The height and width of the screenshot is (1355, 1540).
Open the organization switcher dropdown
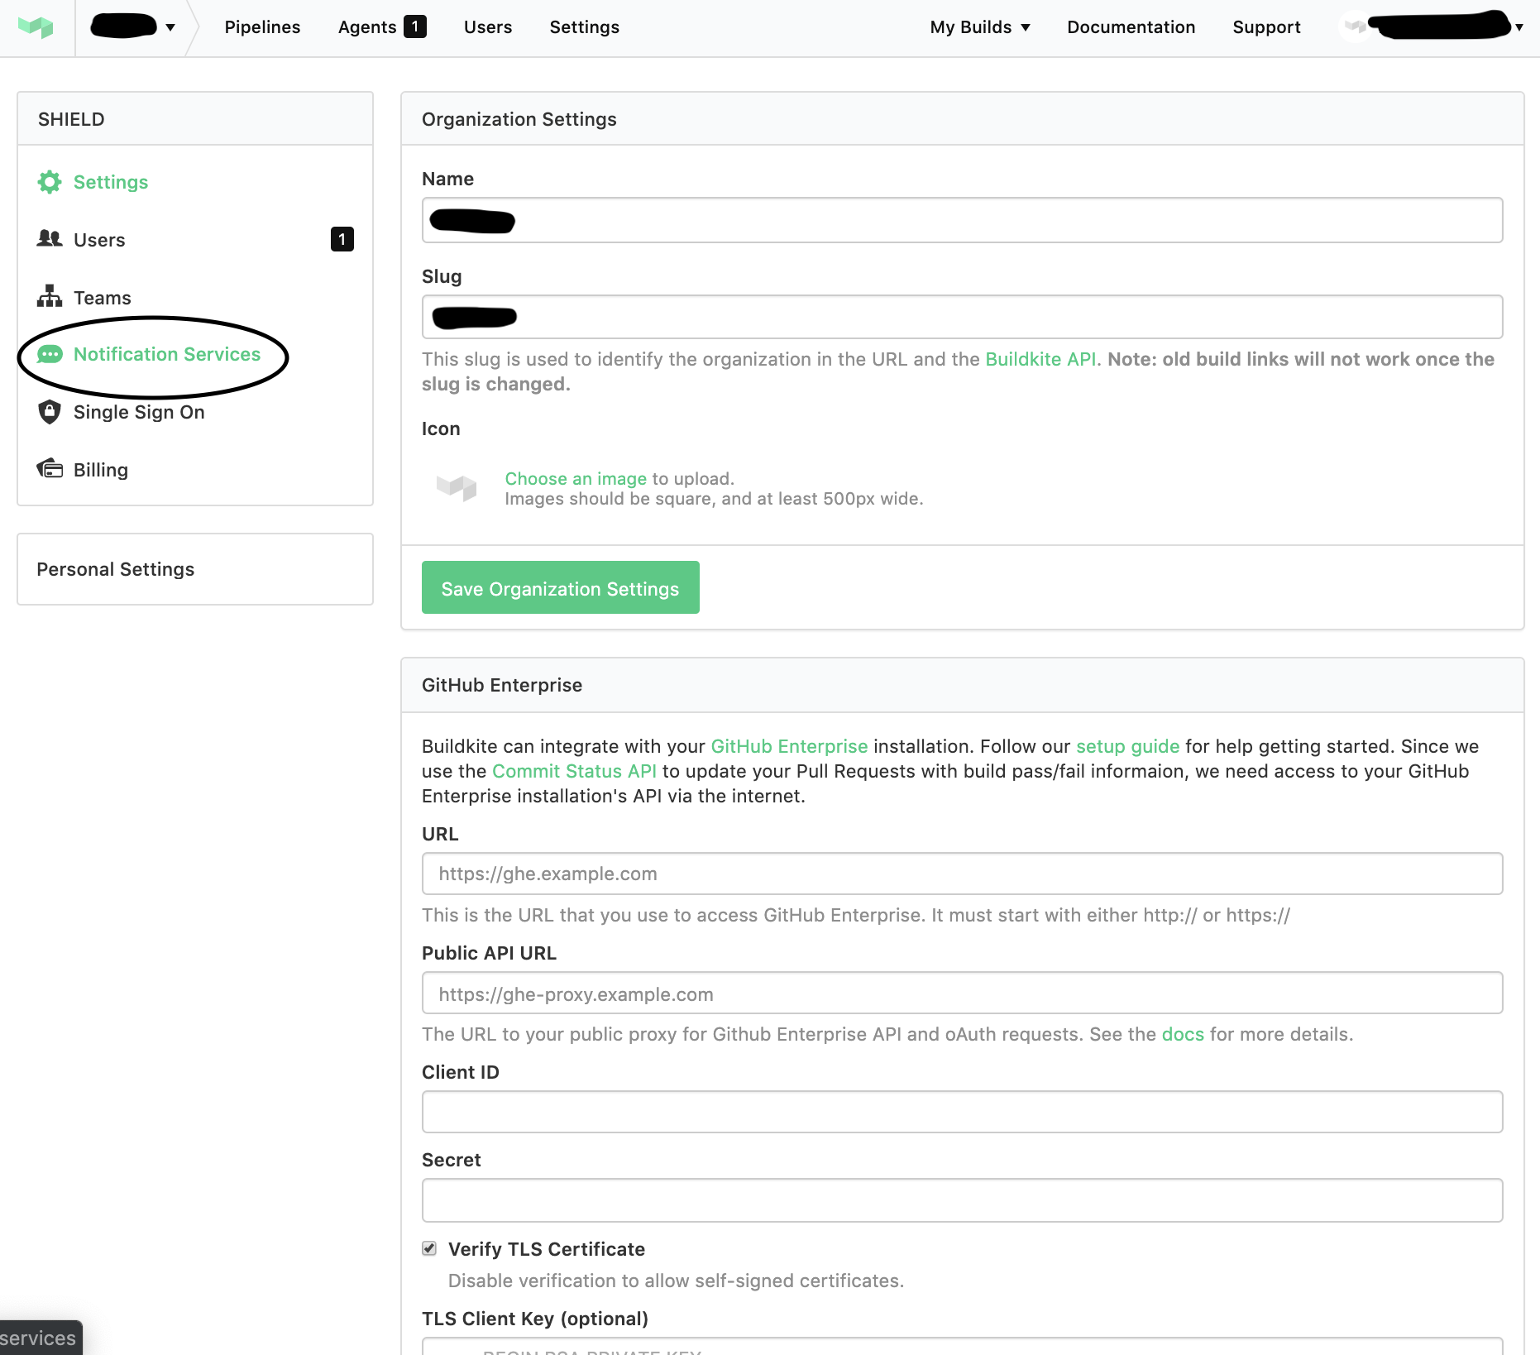(132, 26)
